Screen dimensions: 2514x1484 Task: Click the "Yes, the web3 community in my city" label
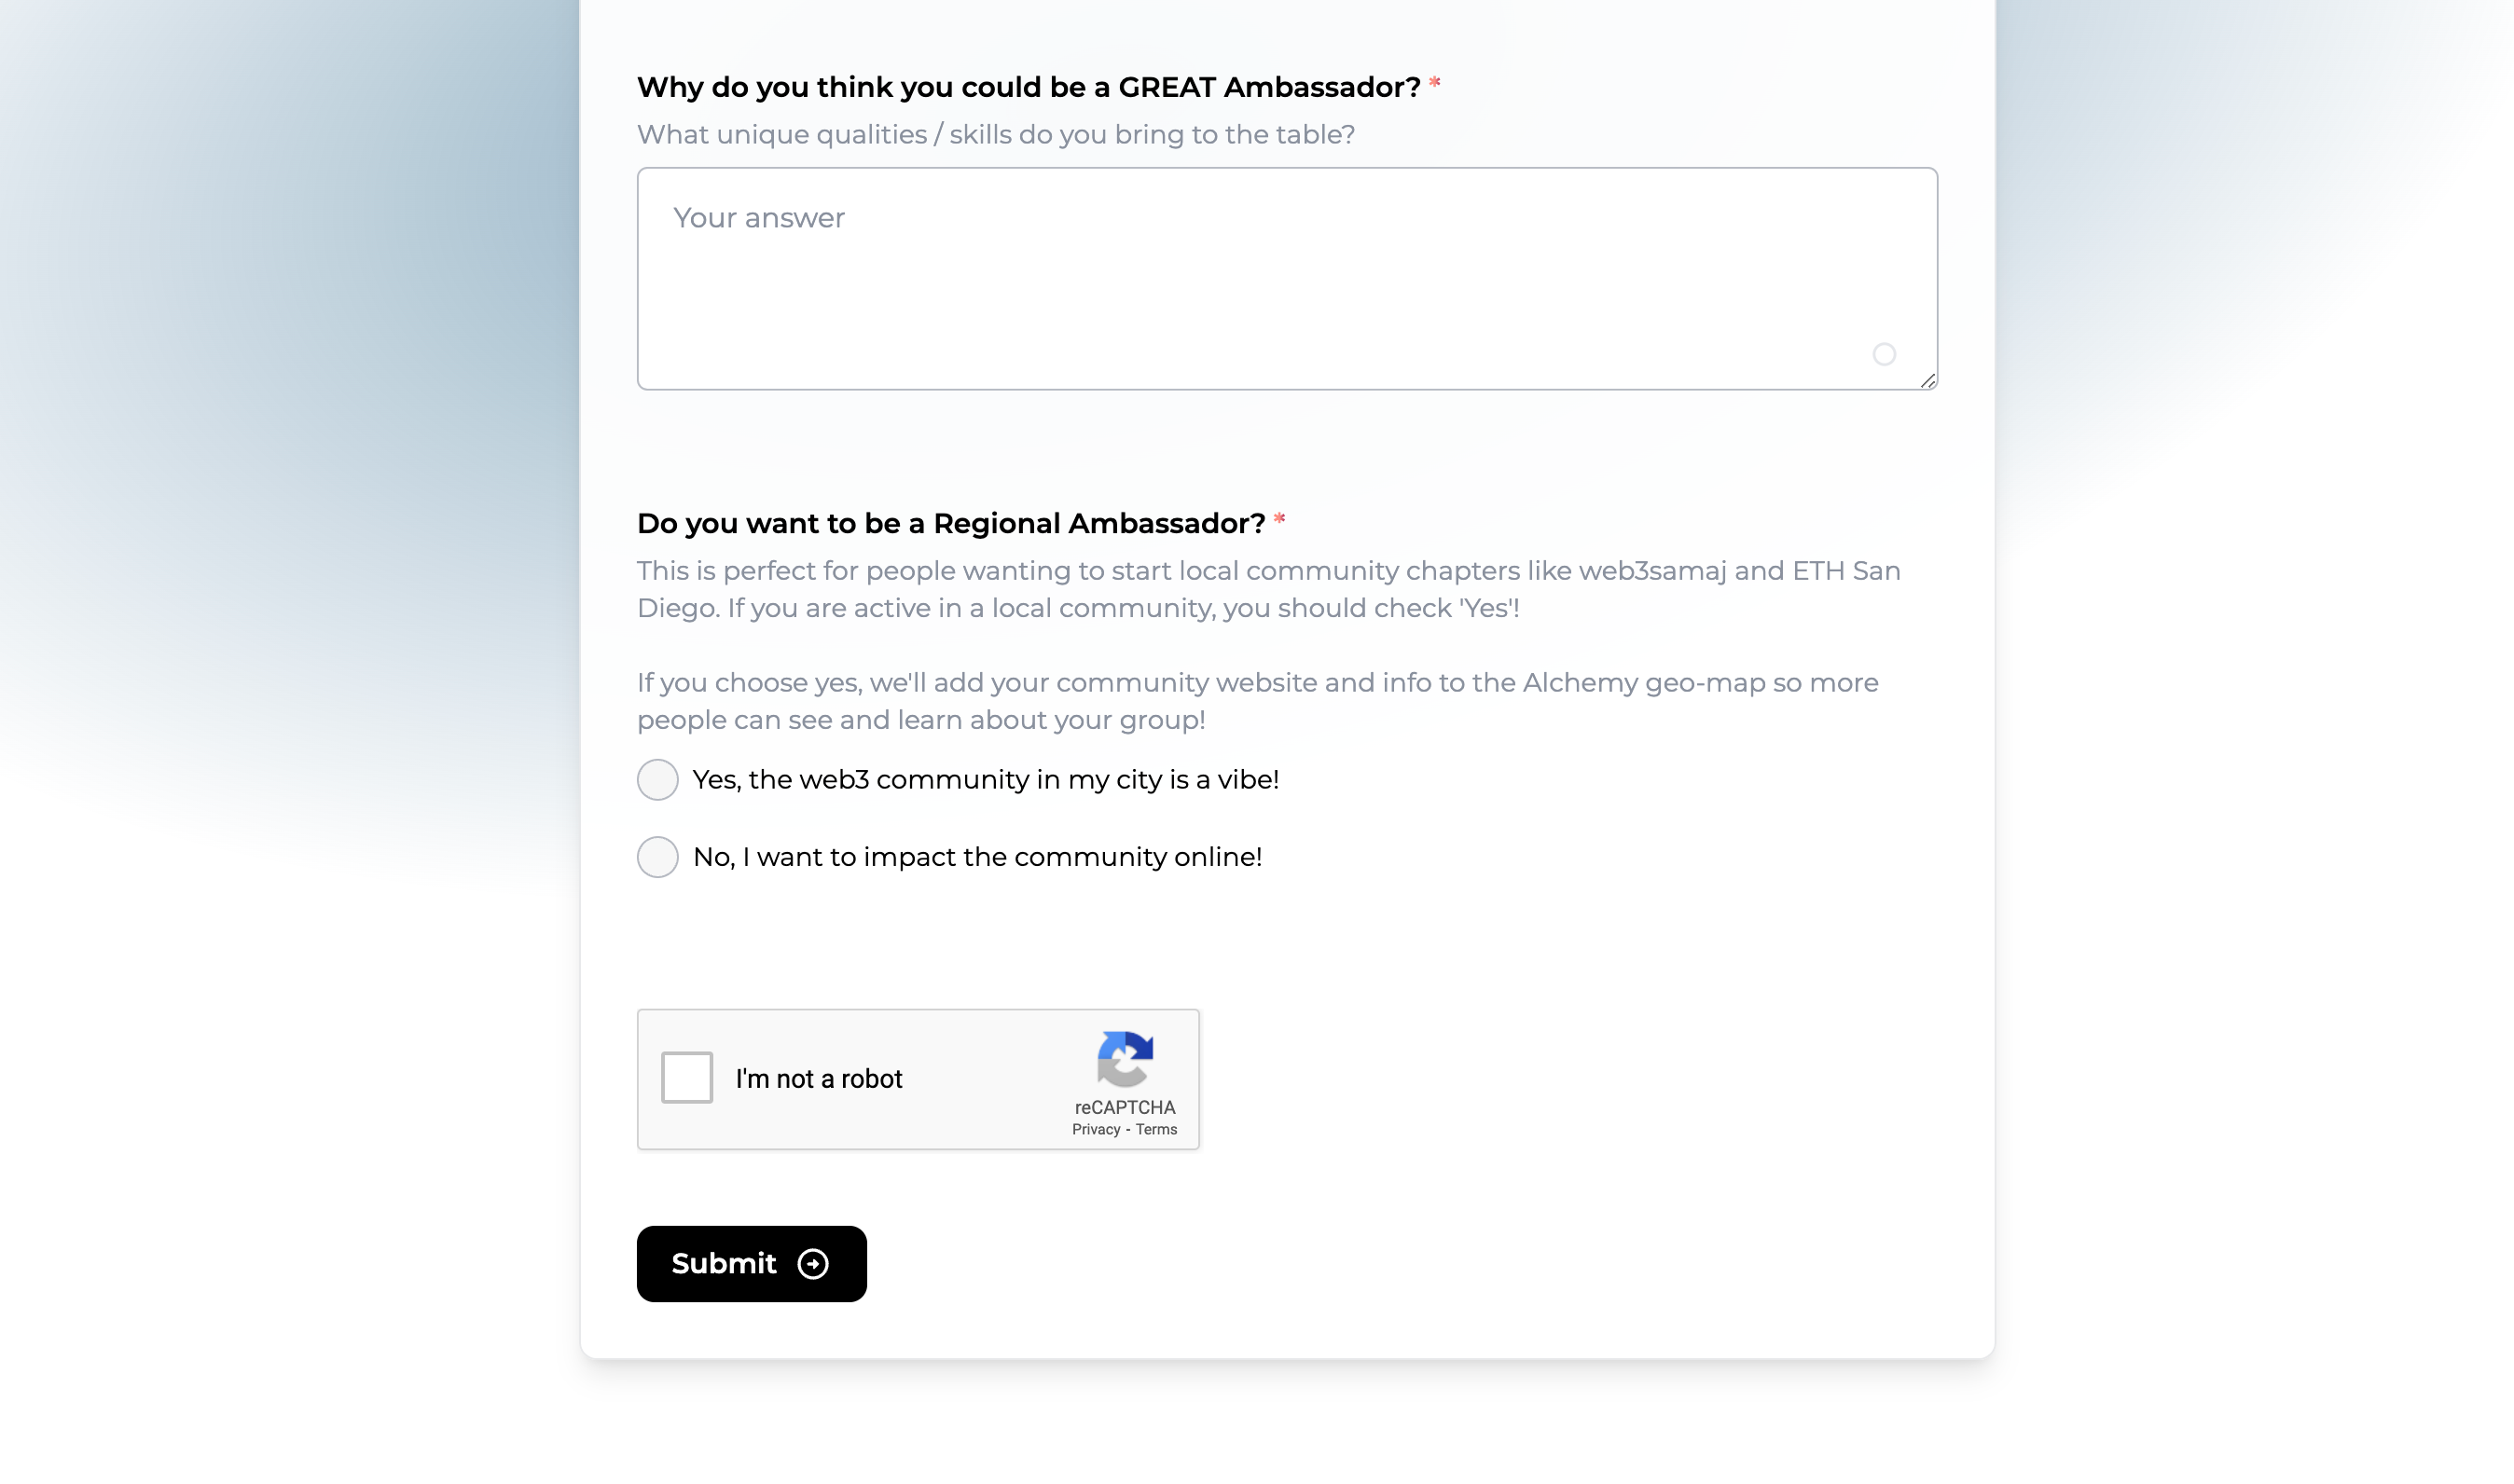(986, 780)
